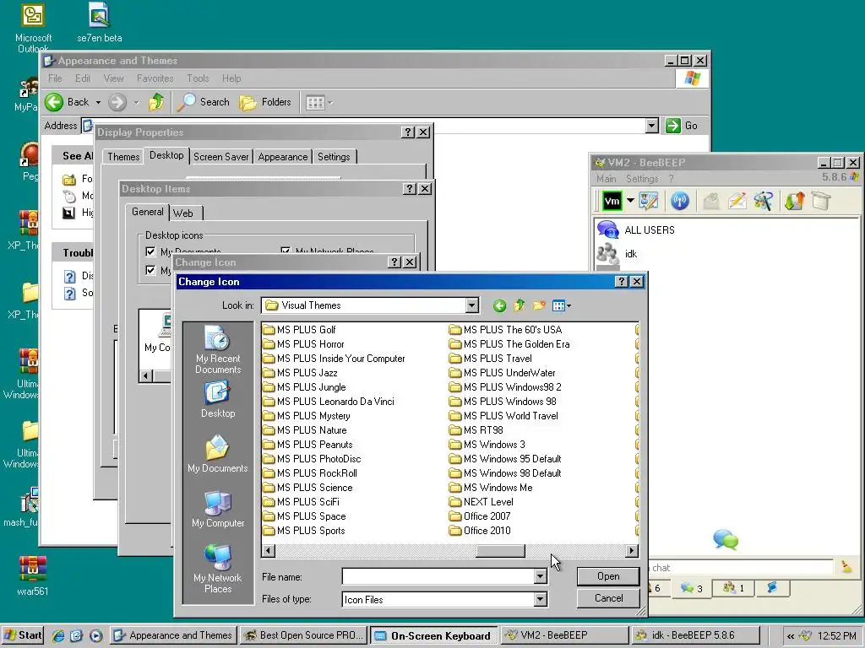Open the Favorites menu in Appearance and Themes
This screenshot has width=865, height=648.
155,78
